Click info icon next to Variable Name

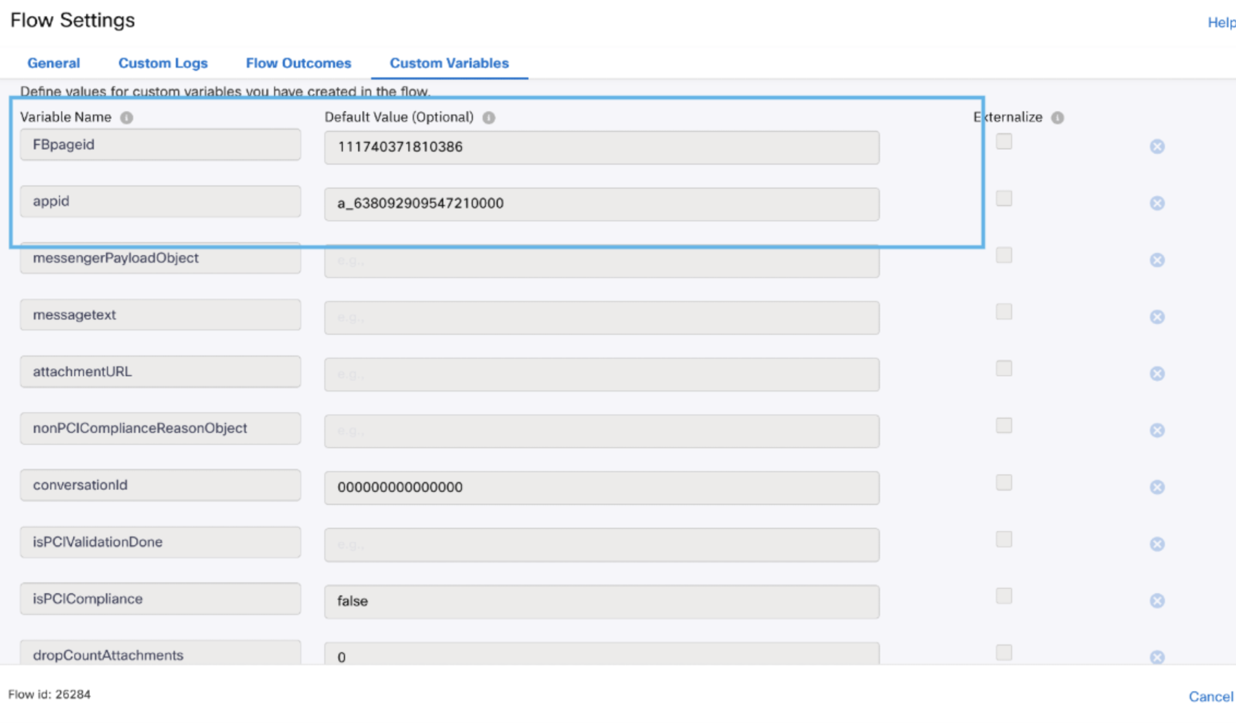[x=127, y=118]
